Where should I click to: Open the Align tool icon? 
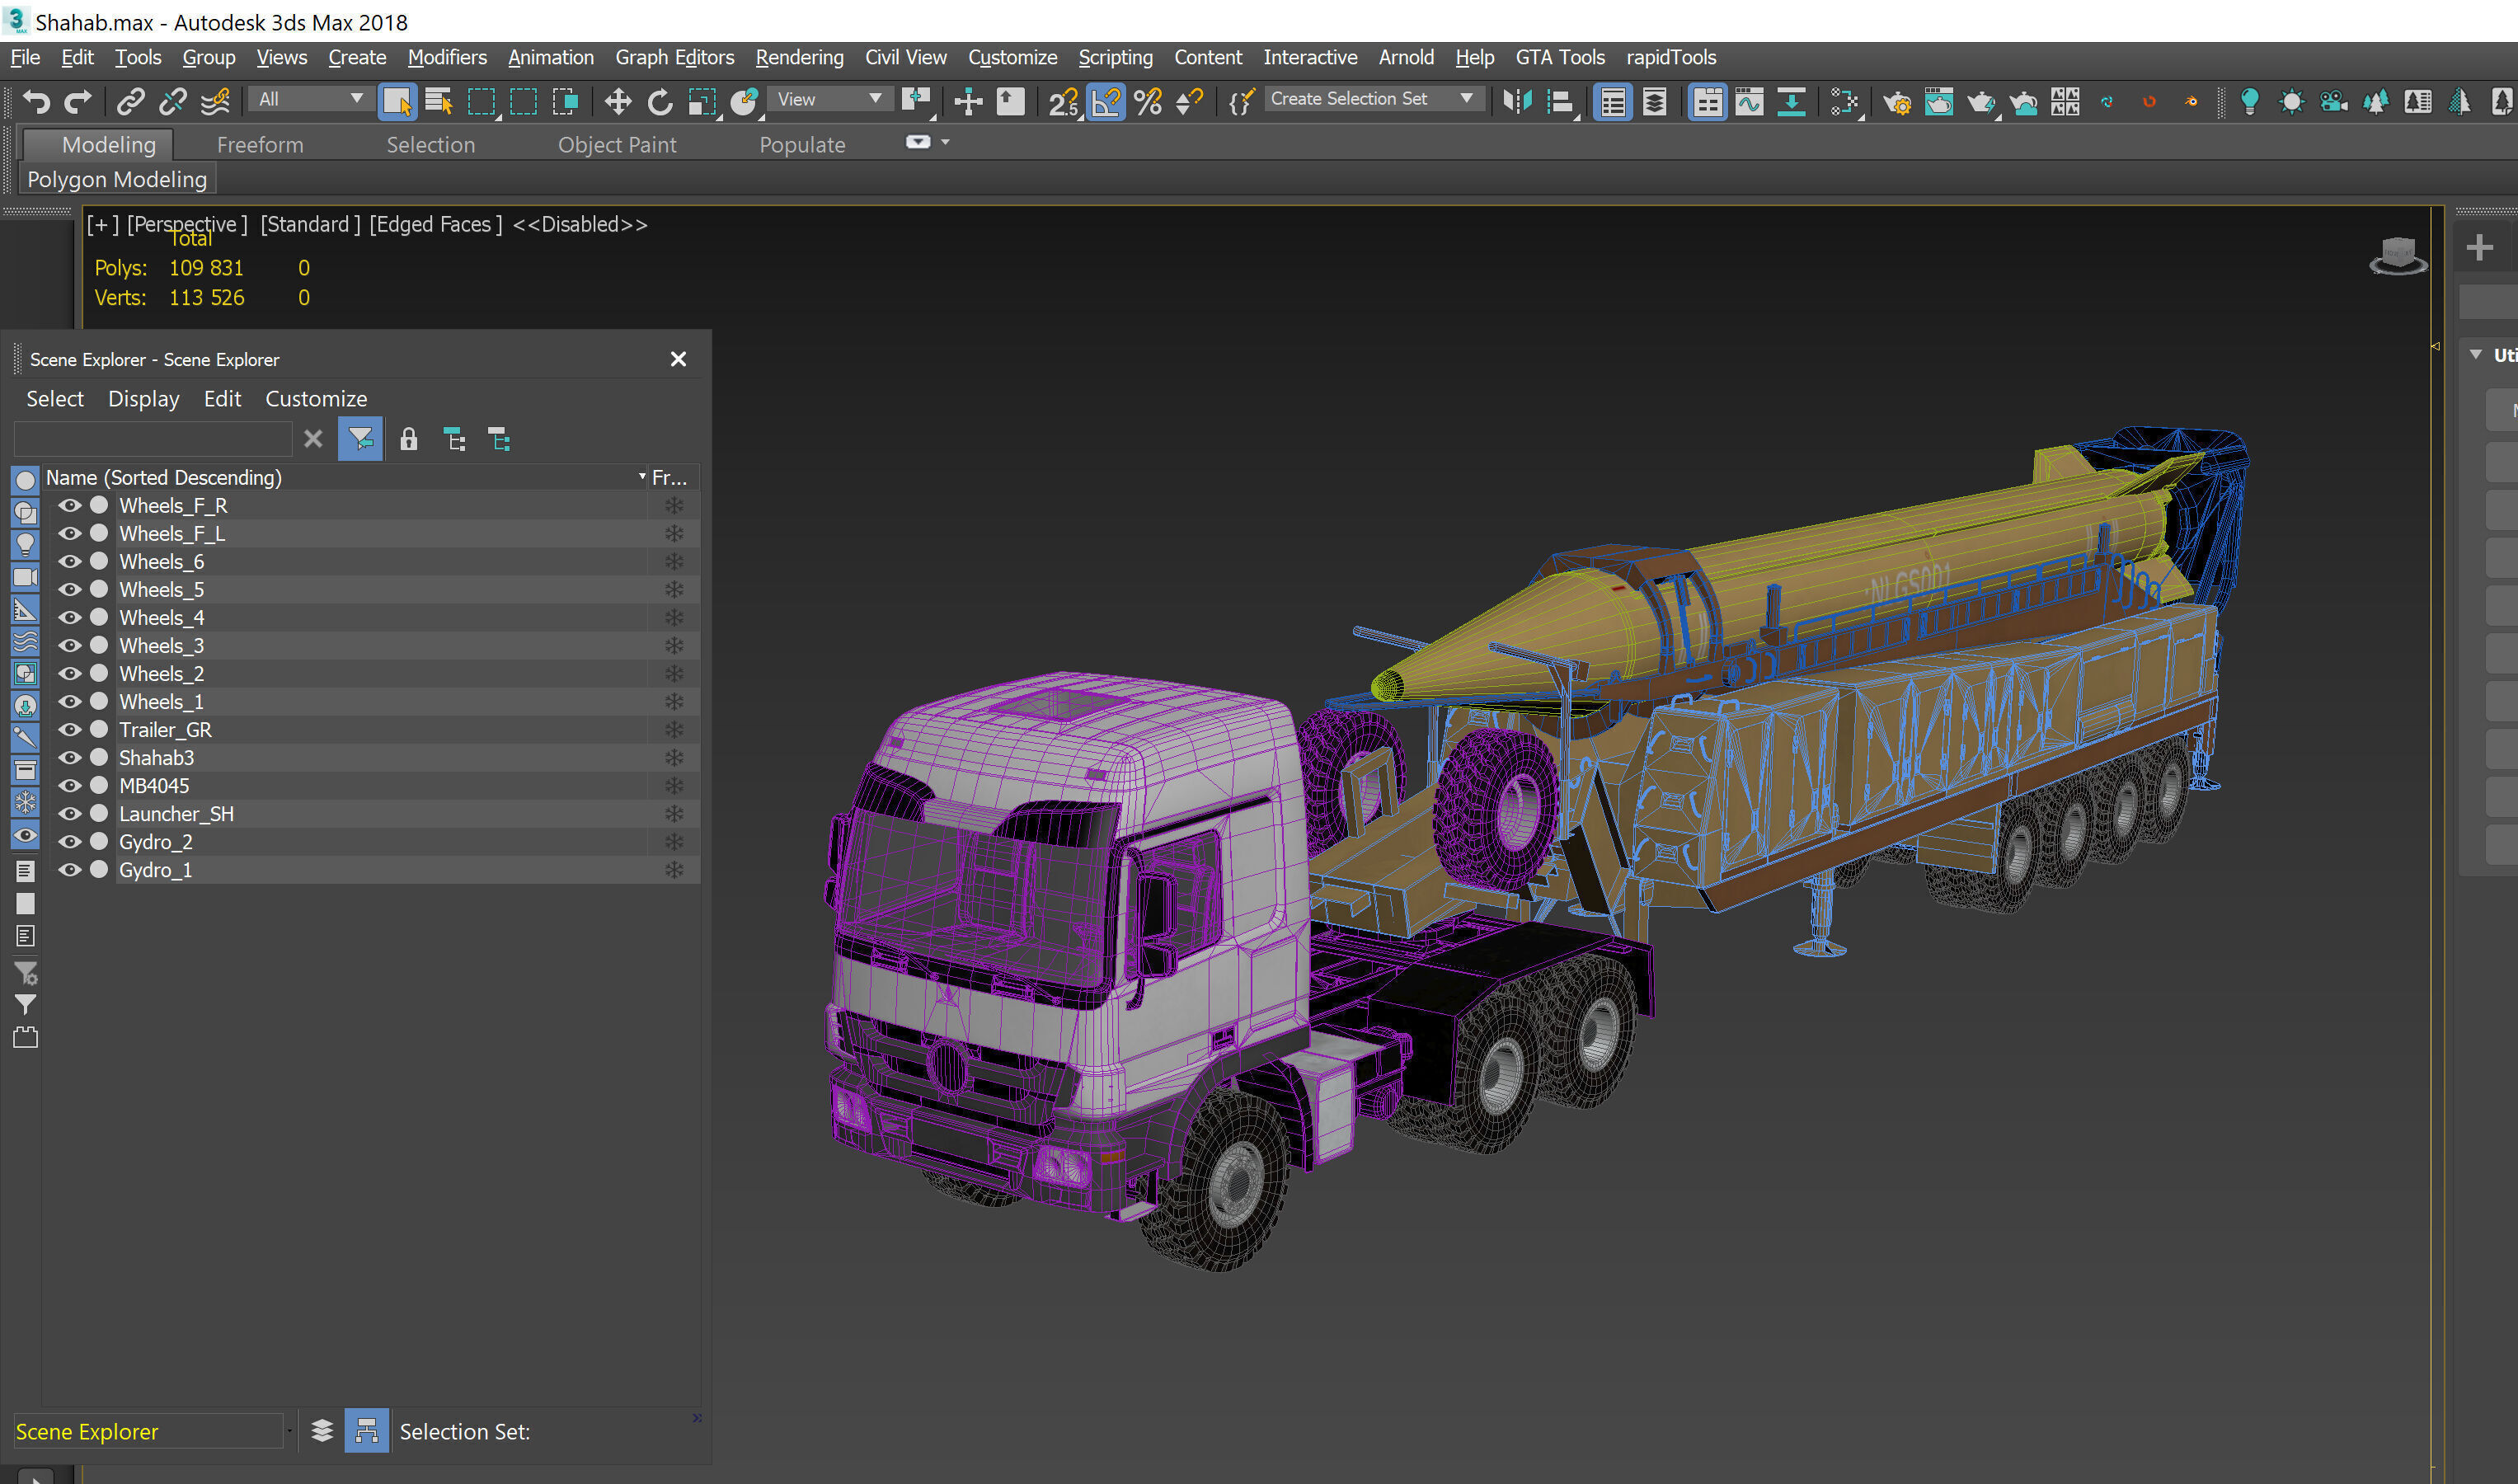1560,101
